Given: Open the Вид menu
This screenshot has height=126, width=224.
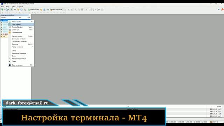Looking at the screenshot, I should point(7,7).
